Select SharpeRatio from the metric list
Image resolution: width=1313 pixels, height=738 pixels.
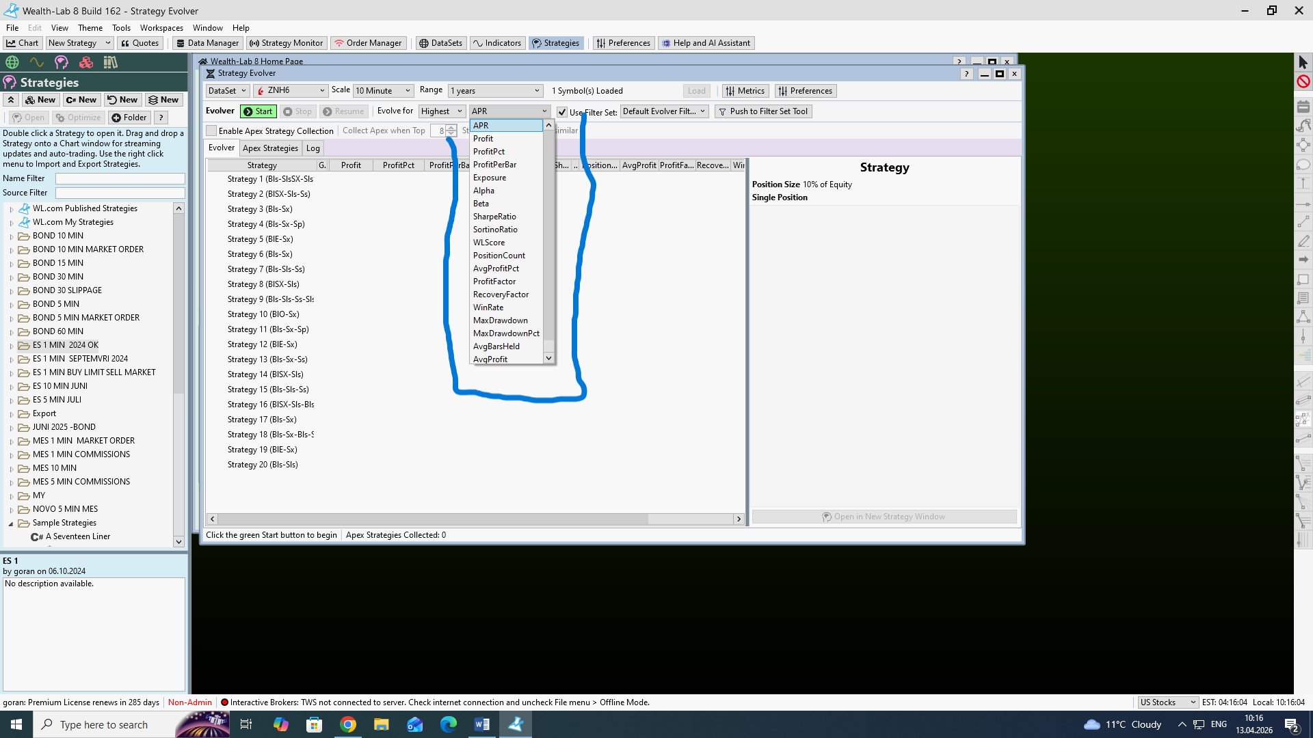tap(494, 217)
